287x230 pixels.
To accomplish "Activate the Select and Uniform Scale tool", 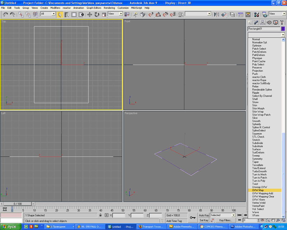I will tap(104, 15).
